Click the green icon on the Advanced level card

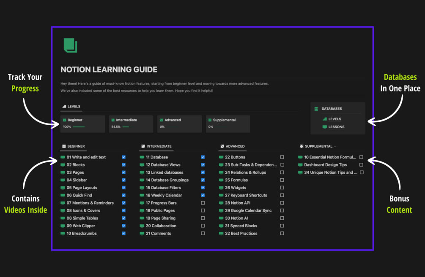click(x=162, y=120)
